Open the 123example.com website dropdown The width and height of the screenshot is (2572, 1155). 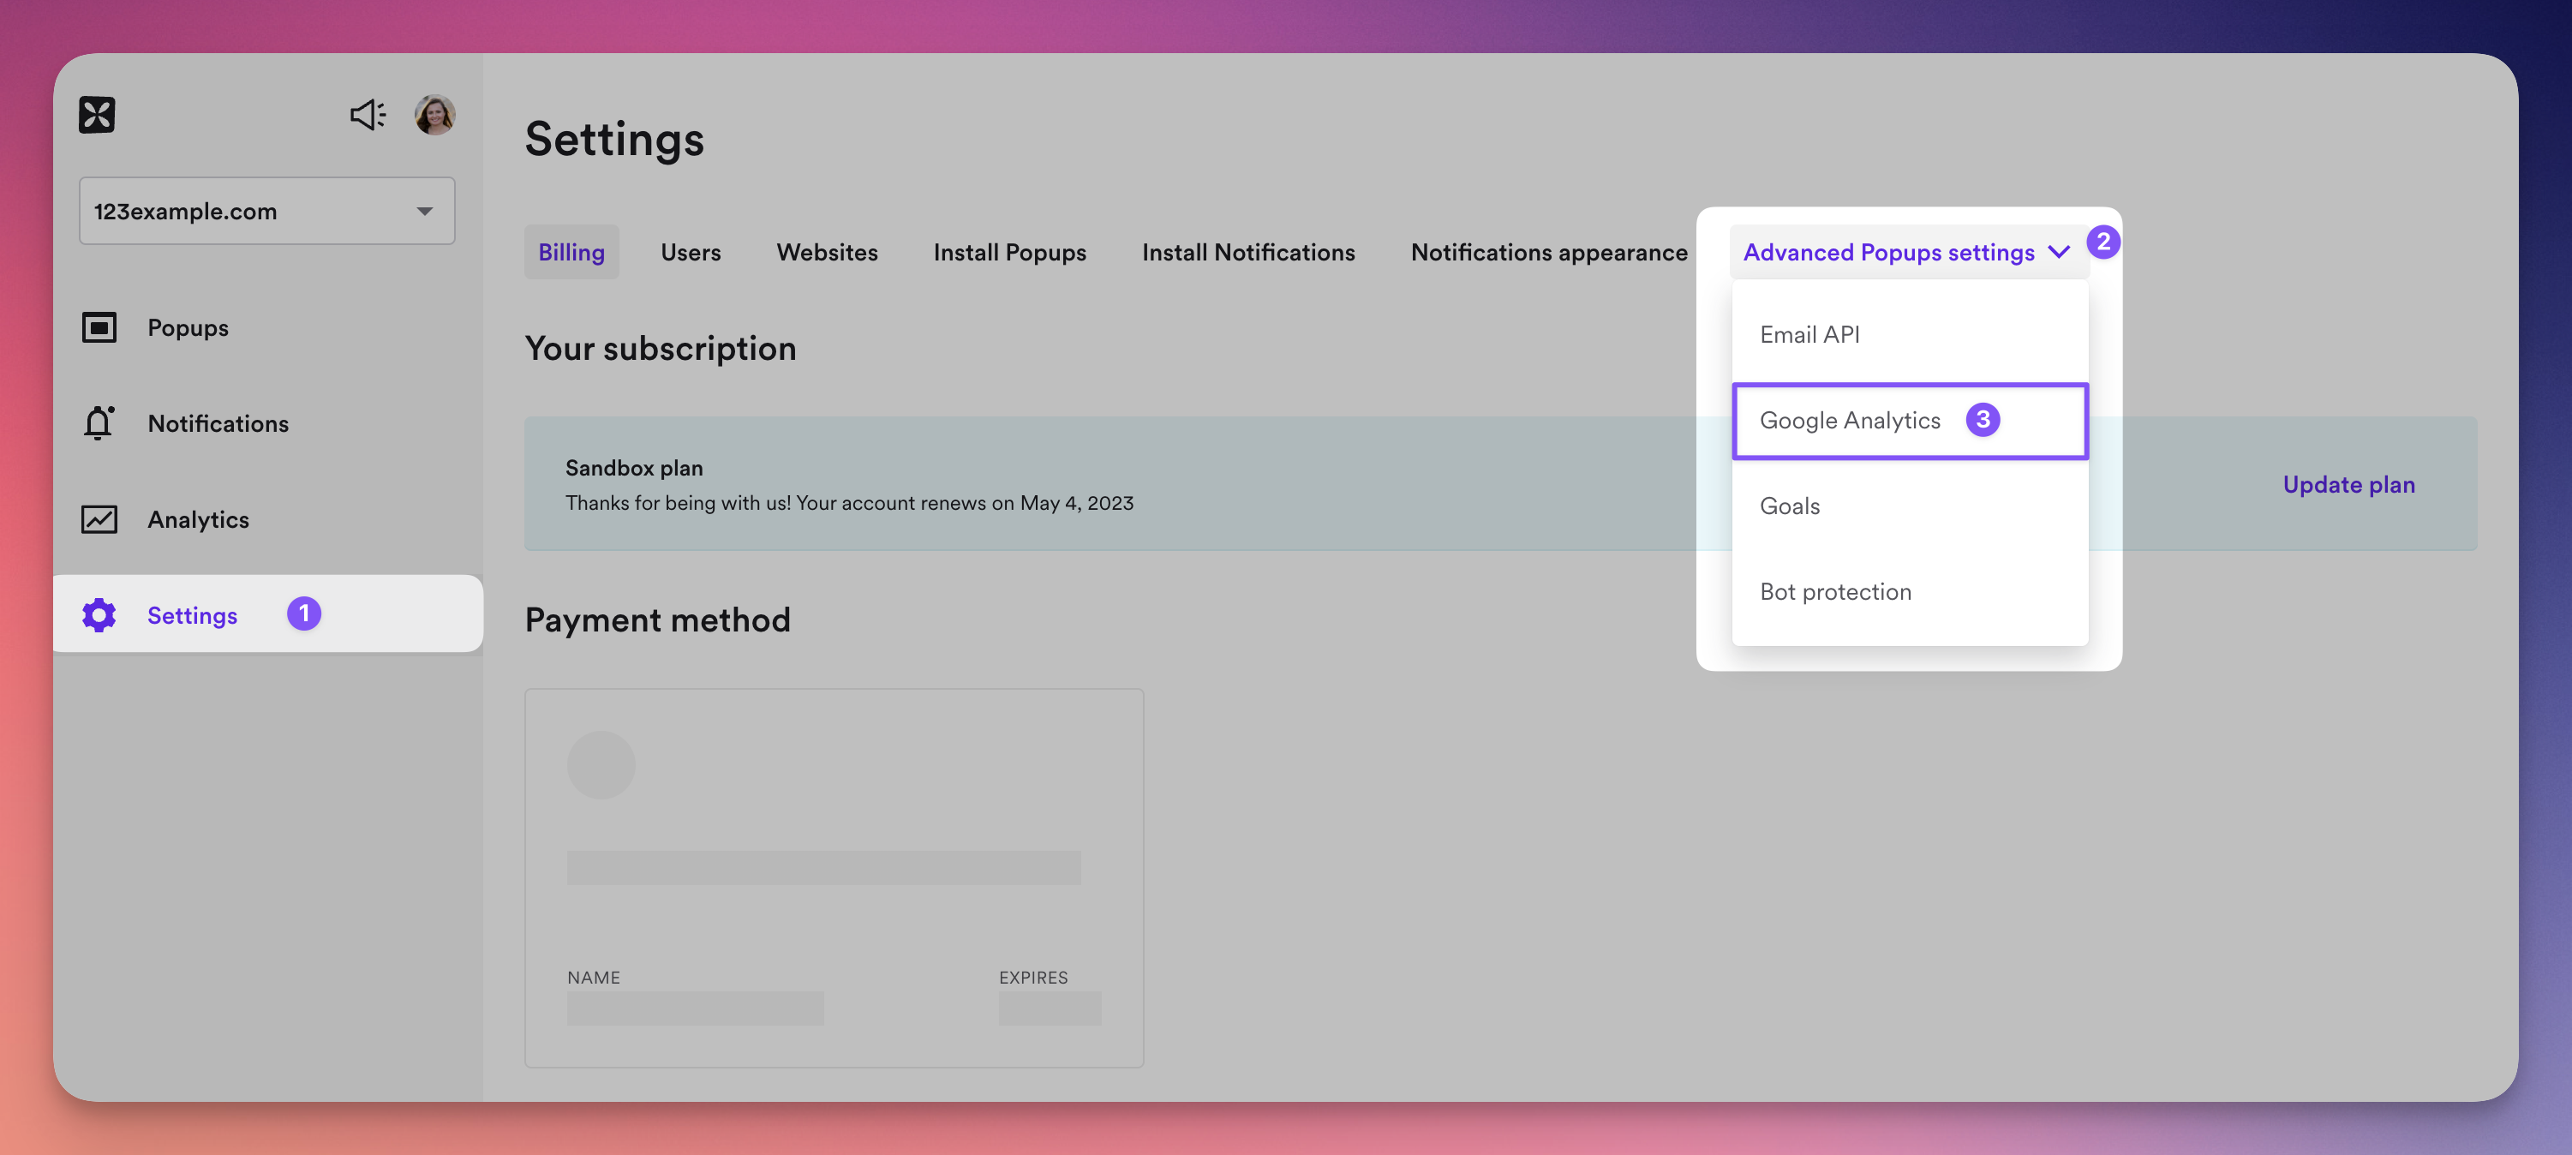(x=266, y=211)
